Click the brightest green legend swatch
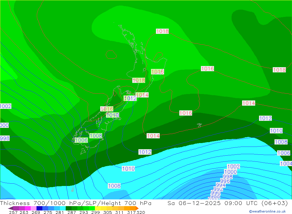 point(92,208)
